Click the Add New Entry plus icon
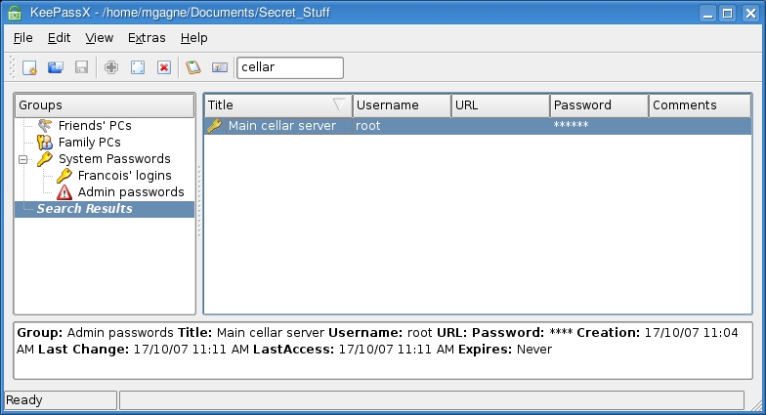 click(111, 67)
